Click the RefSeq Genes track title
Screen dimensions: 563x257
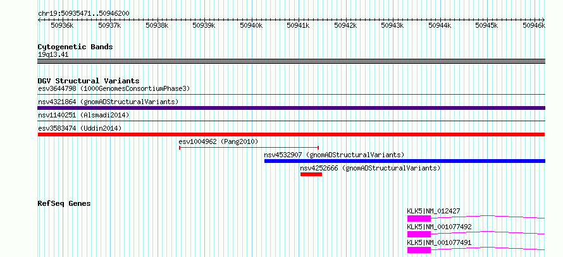[x=65, y=203]
